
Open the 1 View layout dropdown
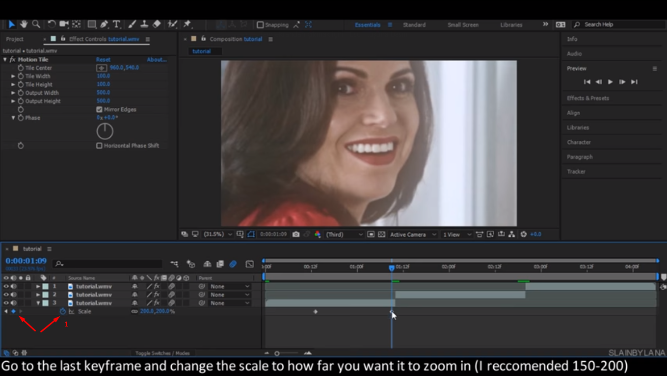pos(456,234)
